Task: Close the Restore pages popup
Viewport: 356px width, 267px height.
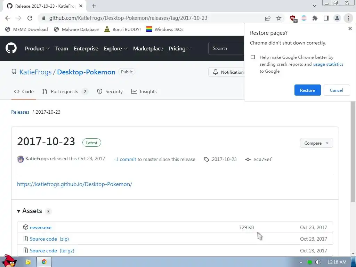Action: tap(350, 29)
